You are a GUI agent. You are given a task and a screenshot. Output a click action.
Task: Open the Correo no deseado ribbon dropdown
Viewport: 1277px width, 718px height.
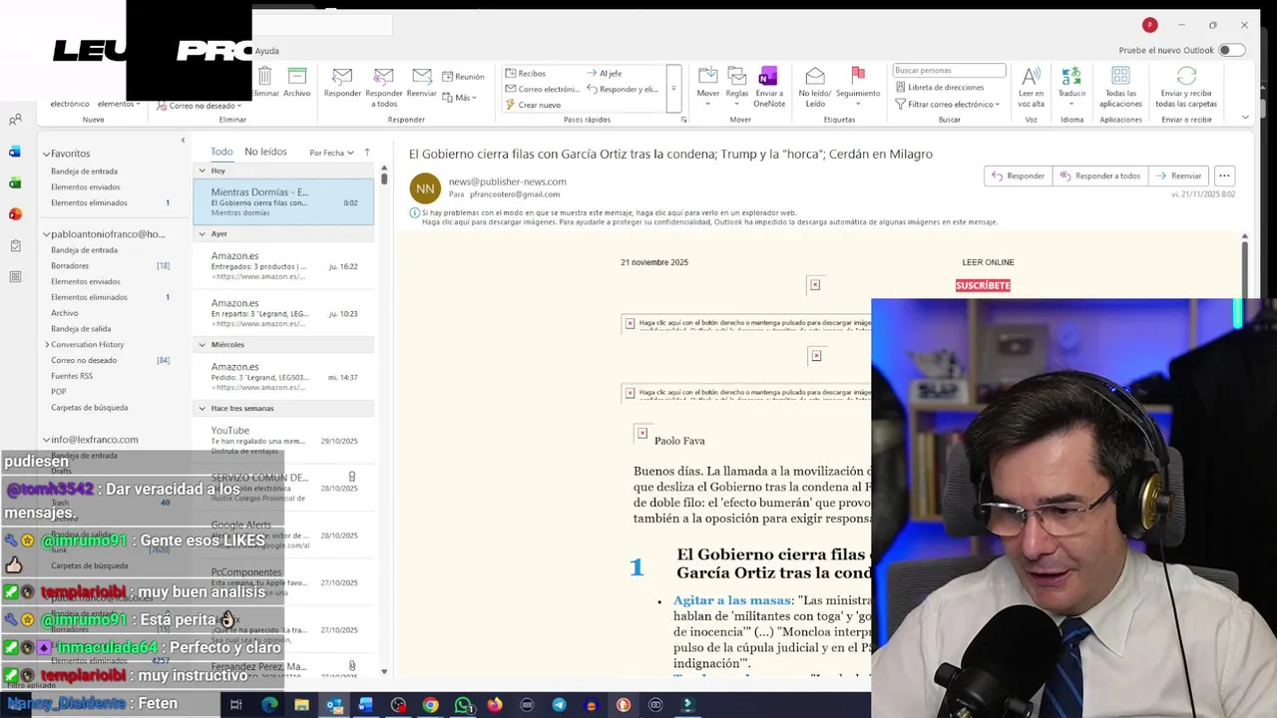point(200,105)
